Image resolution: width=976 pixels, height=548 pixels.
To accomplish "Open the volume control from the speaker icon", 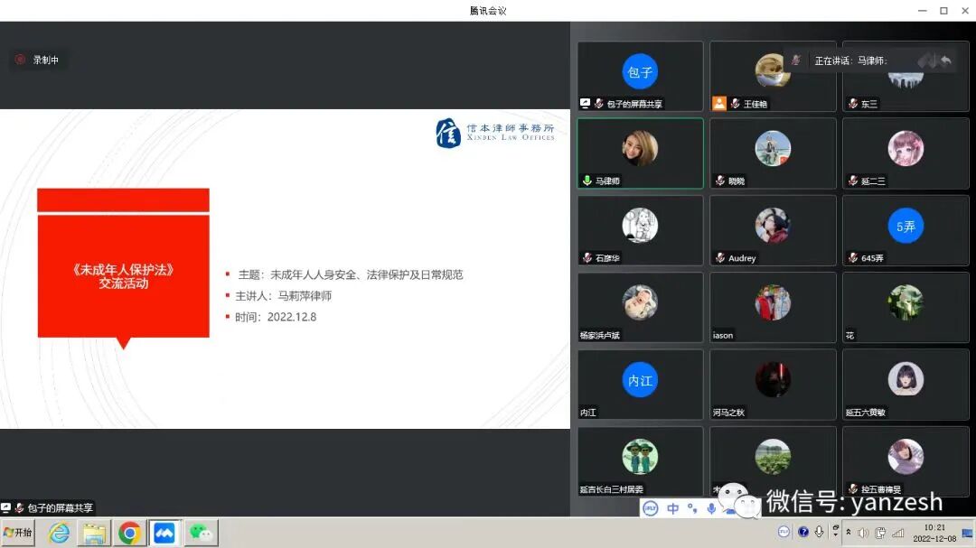I will 861,531.
